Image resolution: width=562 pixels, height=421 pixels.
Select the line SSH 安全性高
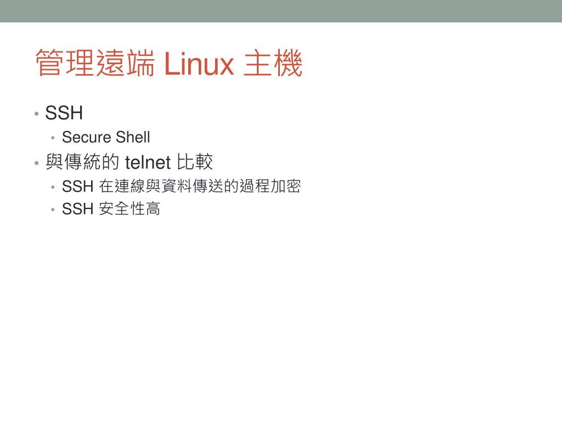coord(111,209)
